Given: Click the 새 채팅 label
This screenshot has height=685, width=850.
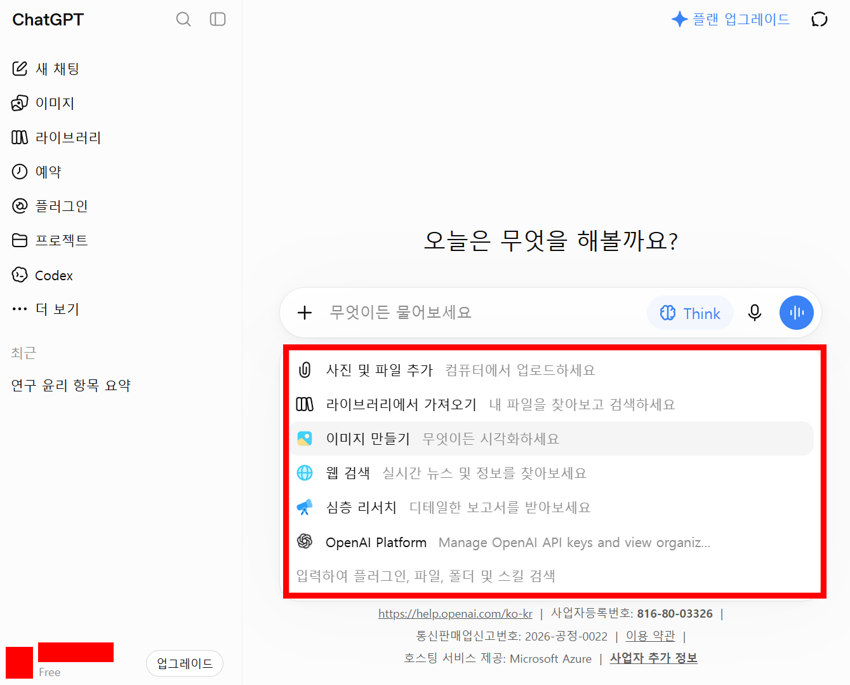Looking at the screenshot, I should tap(57, 69).
